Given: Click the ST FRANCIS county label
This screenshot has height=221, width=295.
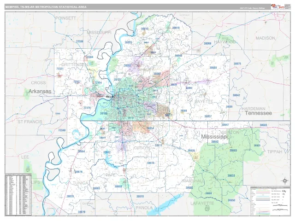Looking at the screenshot, I should point(30,122).
